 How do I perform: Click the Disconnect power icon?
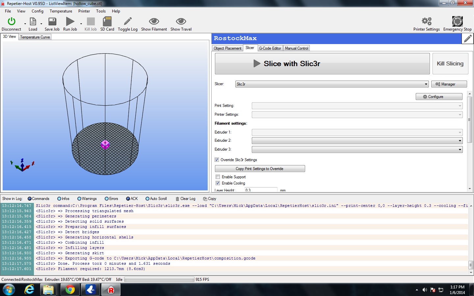(x=12, y=22)
